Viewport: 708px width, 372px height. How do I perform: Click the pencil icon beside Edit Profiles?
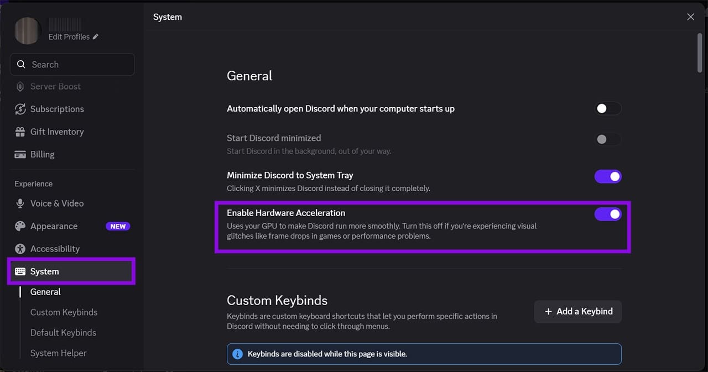pos(96,36)
